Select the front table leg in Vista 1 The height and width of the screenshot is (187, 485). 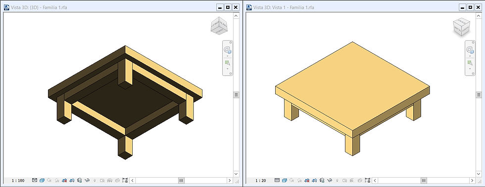coord(352,145)
